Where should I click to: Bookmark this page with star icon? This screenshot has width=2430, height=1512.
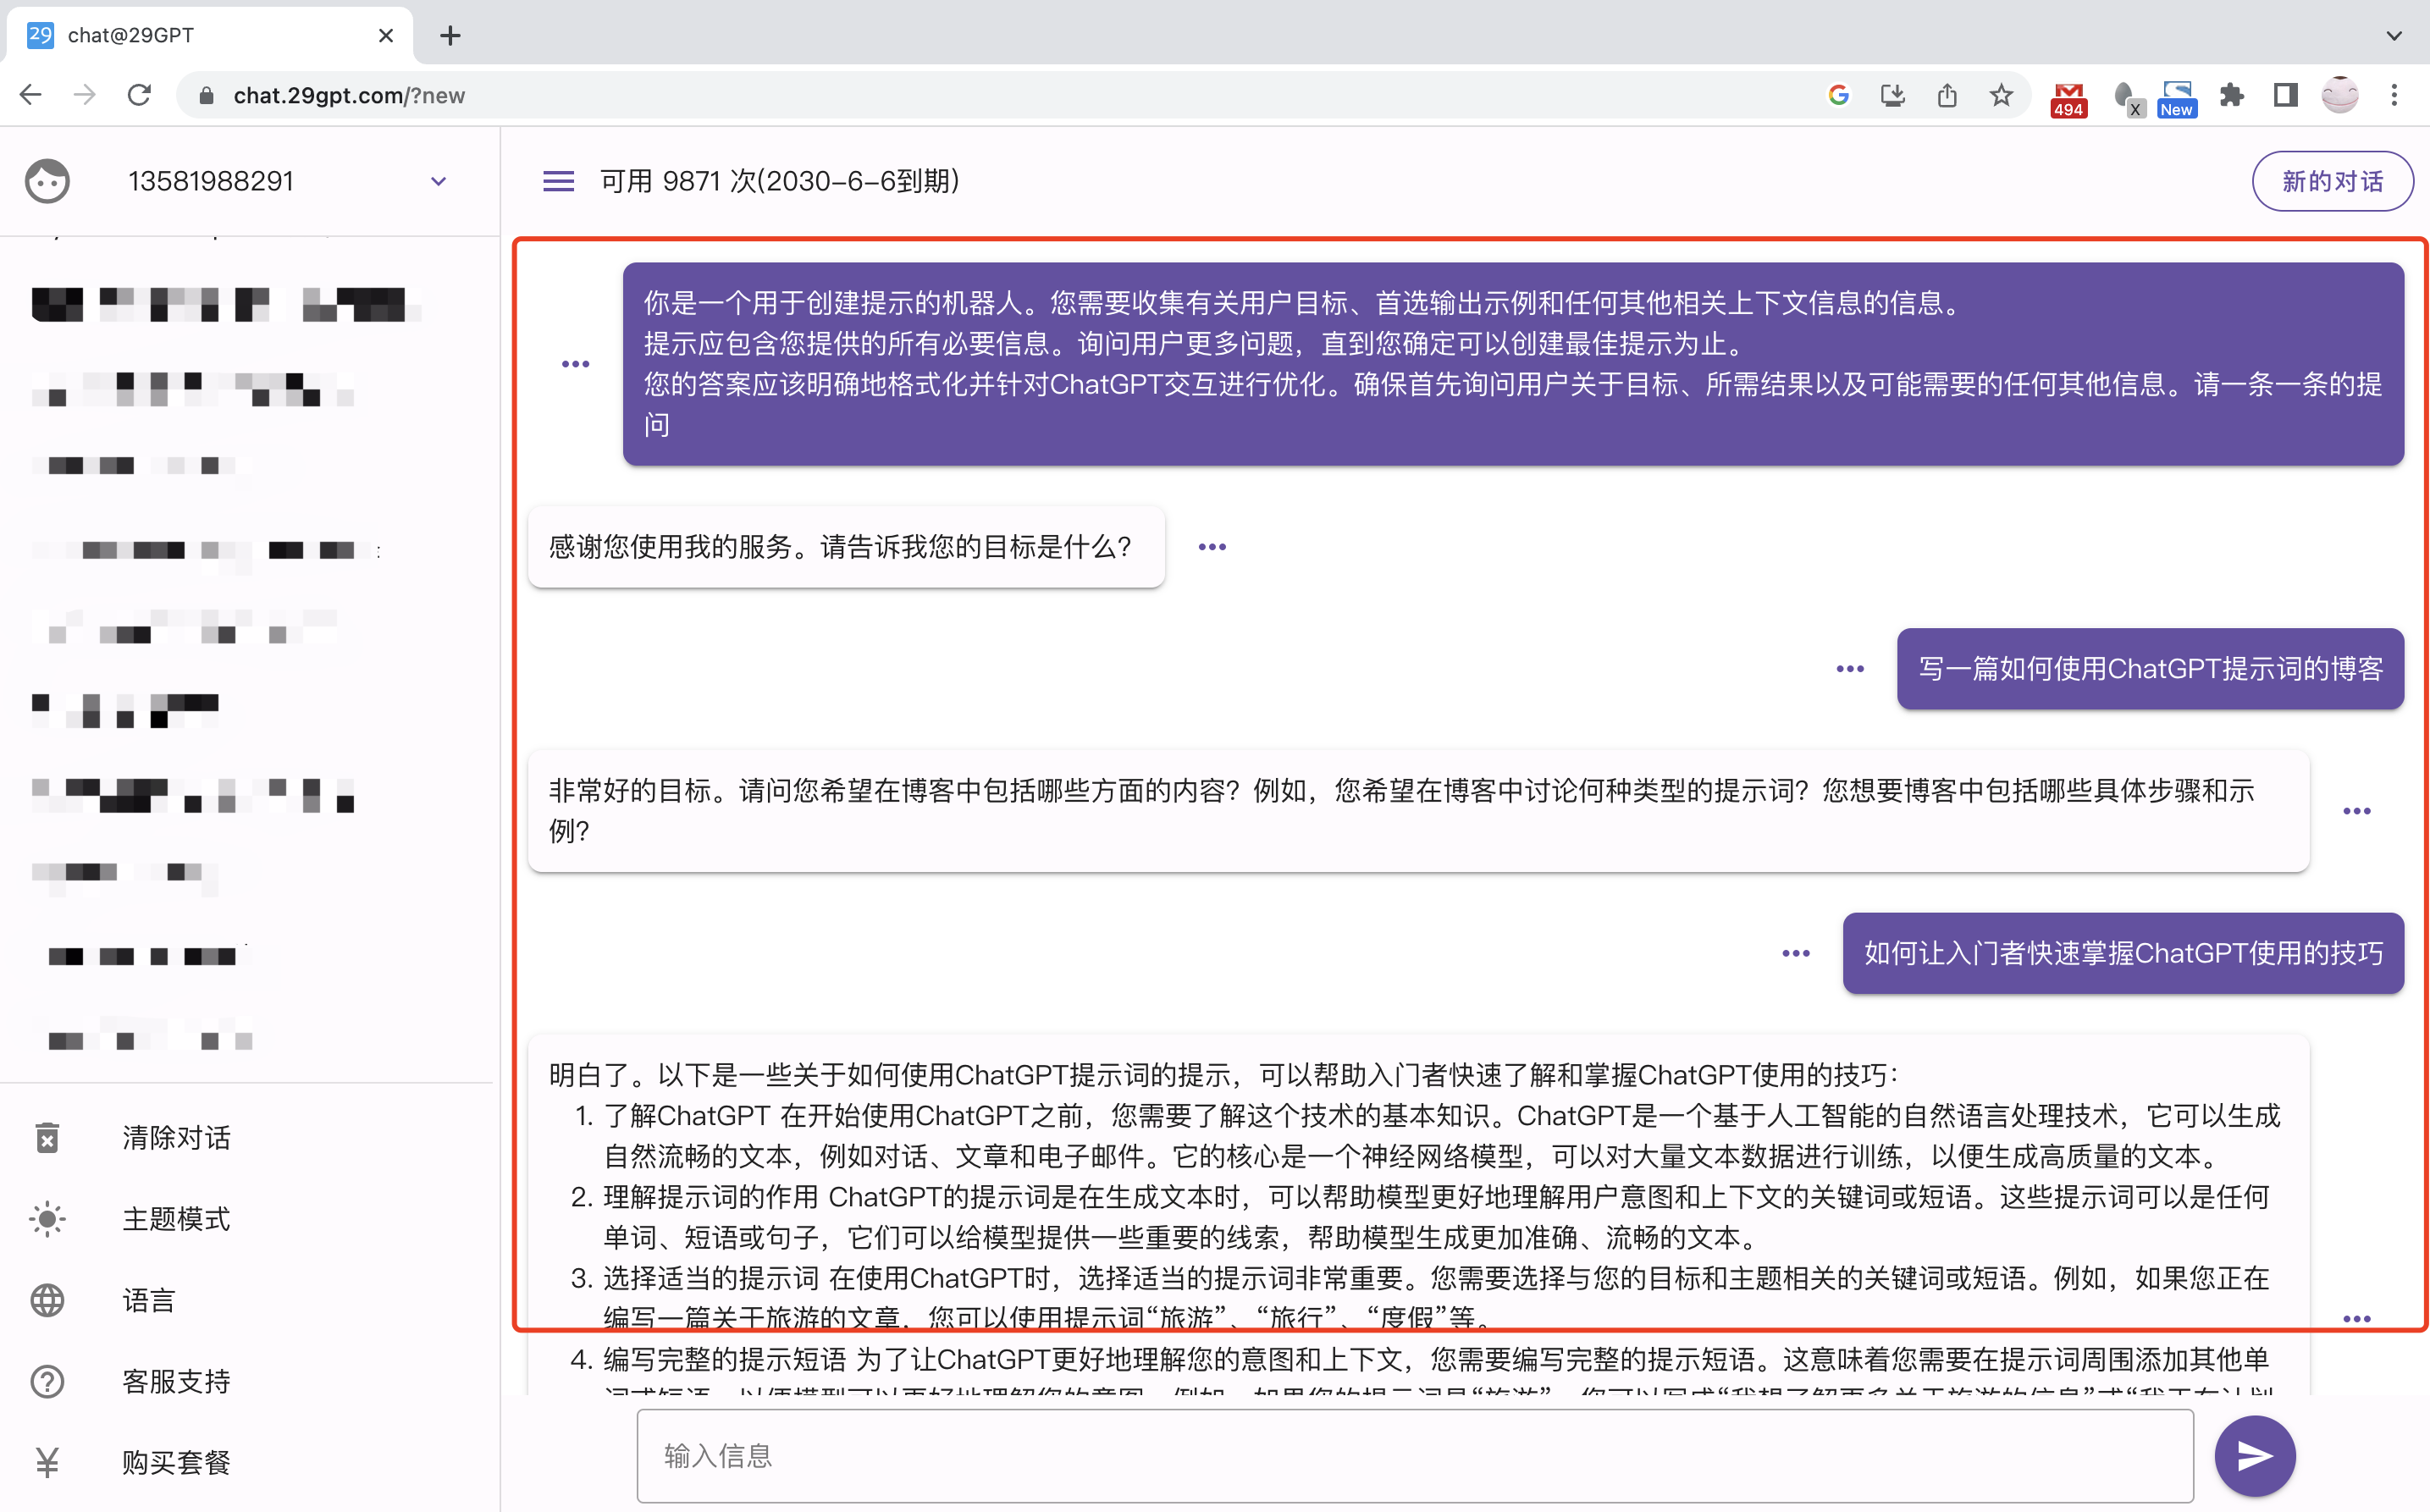coord(2001,95)
